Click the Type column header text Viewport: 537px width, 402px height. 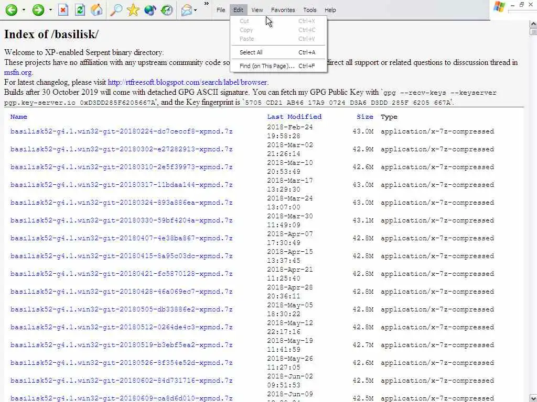[389, 117]
